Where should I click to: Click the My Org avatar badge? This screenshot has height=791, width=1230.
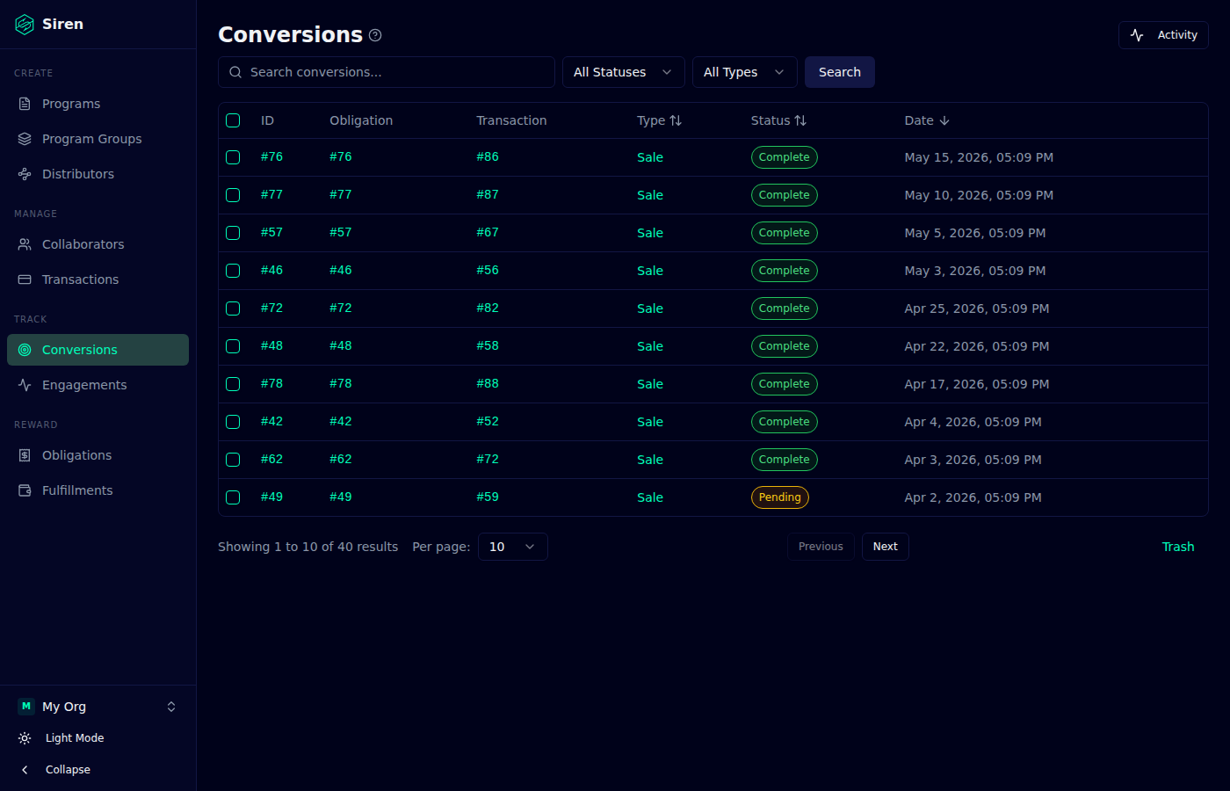(x=26, y=707)
